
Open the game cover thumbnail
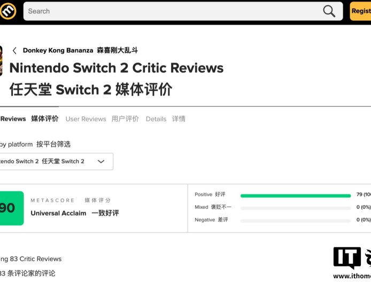1,60
